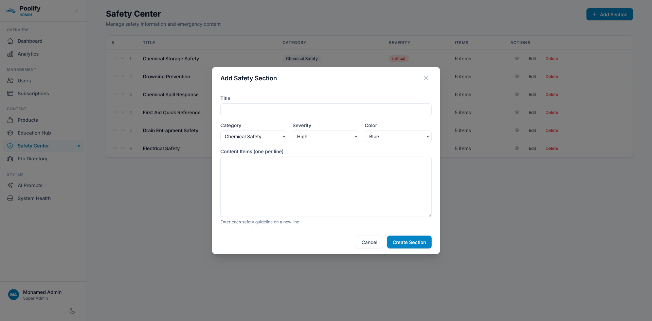Click the MA user avatar
This screenshot has height=321, width=652.
14,295
